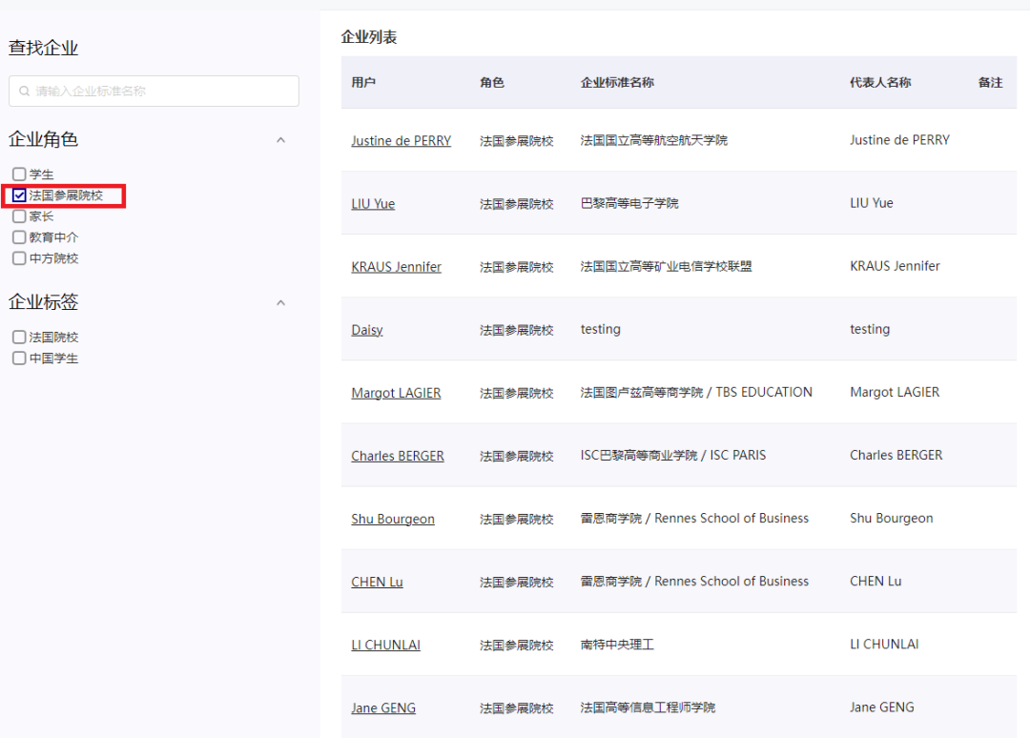Screen dimensions: 1030x738
Task: Click representative name Margot LAGIER
Action: tap(895, 392)
